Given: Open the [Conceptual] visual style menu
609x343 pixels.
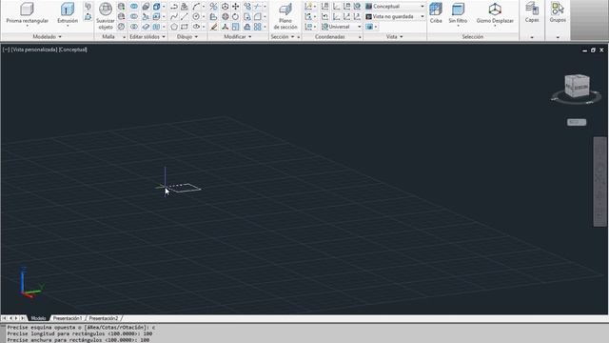Looking at the screenshot, I should click(x=73, y=50).
